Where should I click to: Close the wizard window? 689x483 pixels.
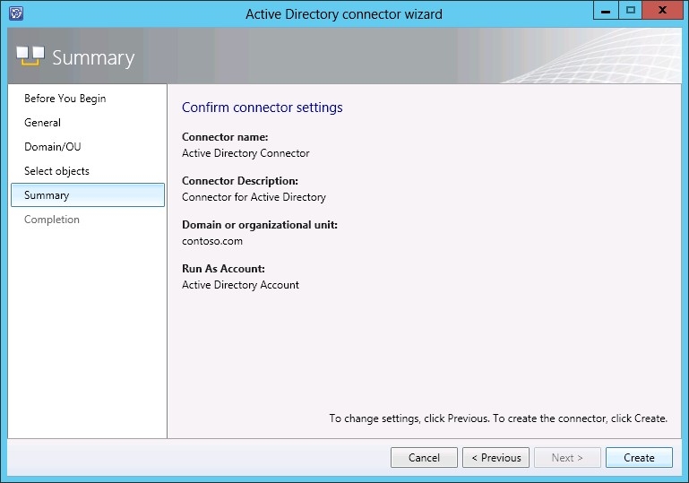pyautogui.click(x=662, y=10)
